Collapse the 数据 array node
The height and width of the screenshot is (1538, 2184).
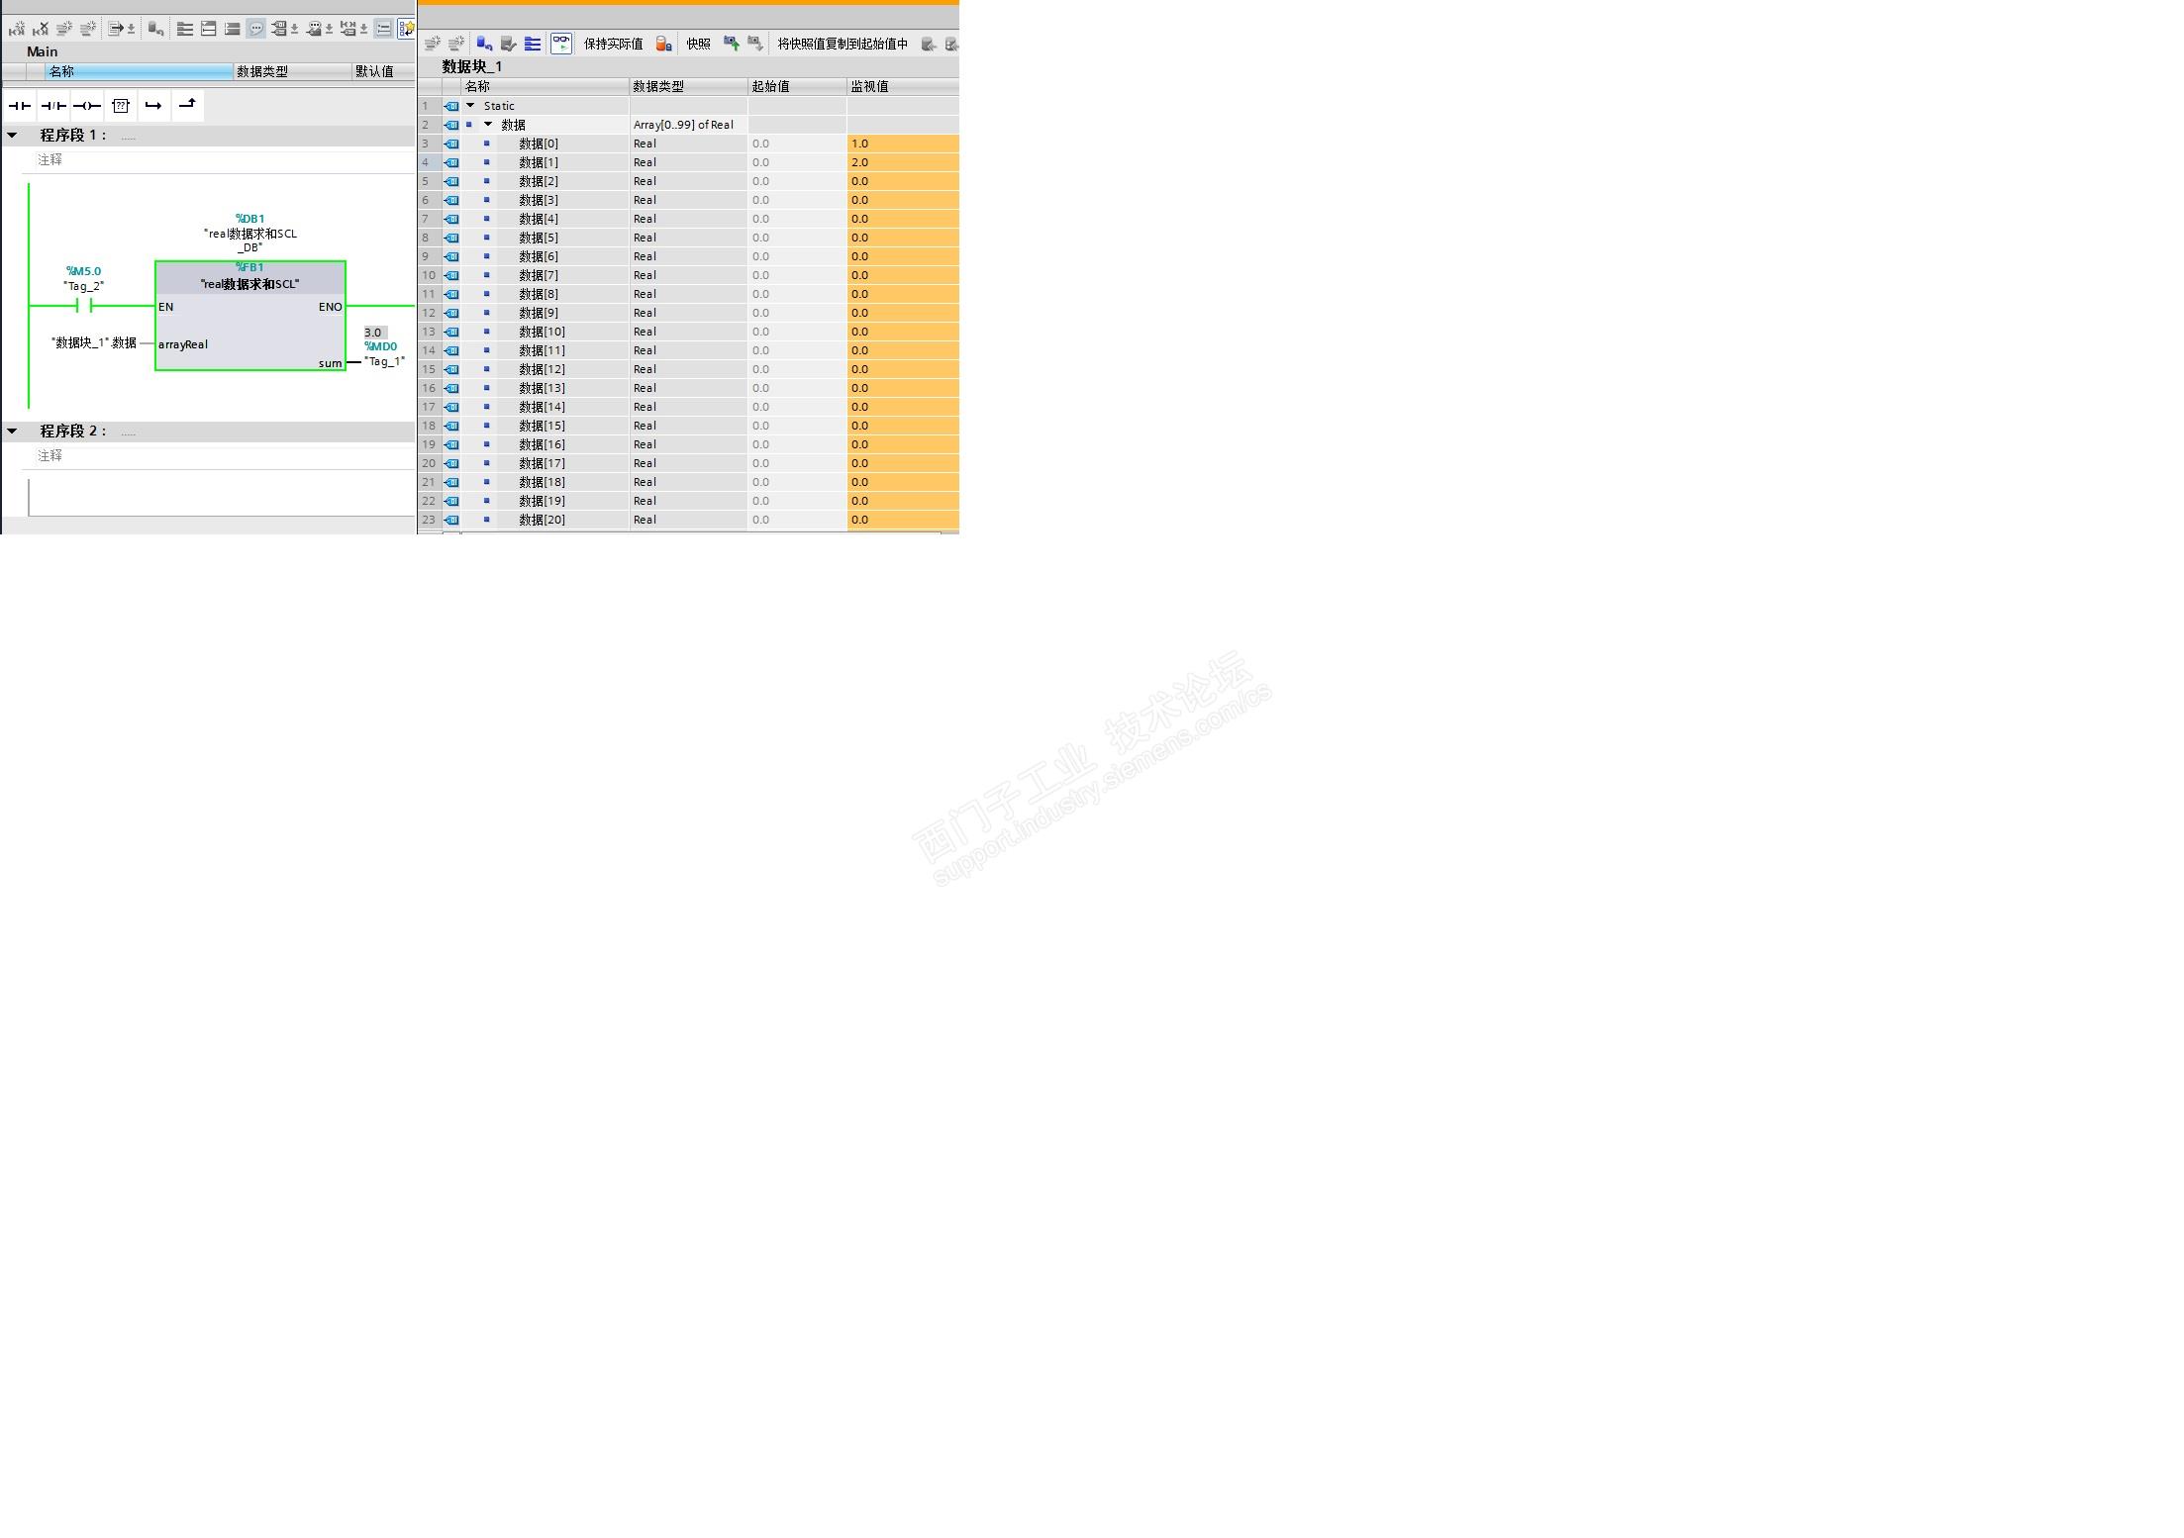pyautogui.click(x=488, y=125)
